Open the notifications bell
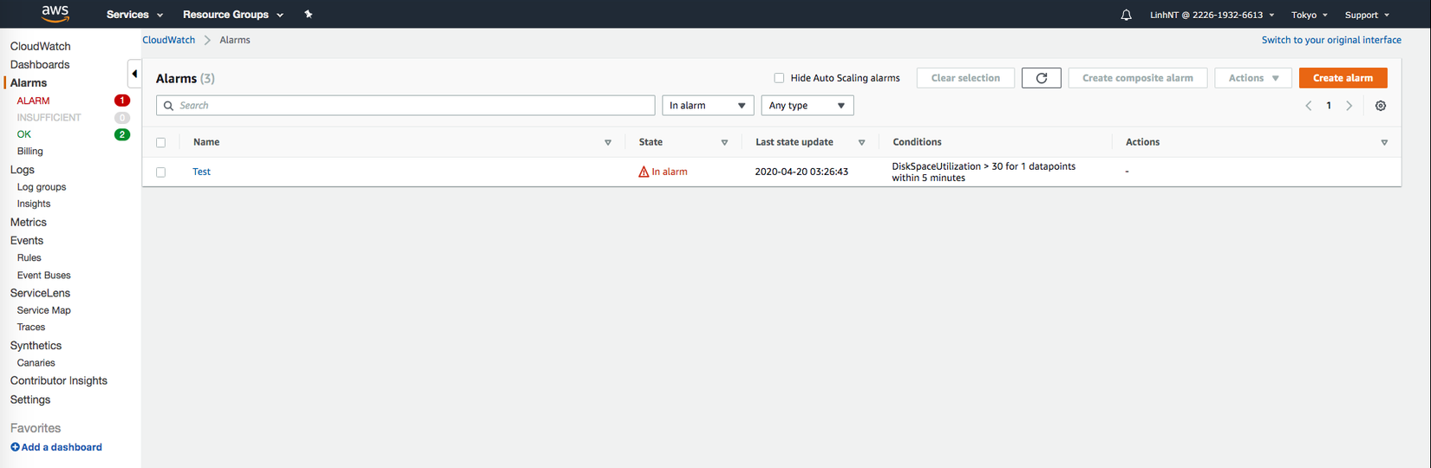 point(1126,15)
